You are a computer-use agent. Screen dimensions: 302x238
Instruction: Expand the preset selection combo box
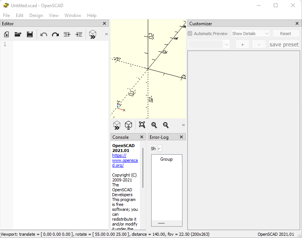pos(209,44)
